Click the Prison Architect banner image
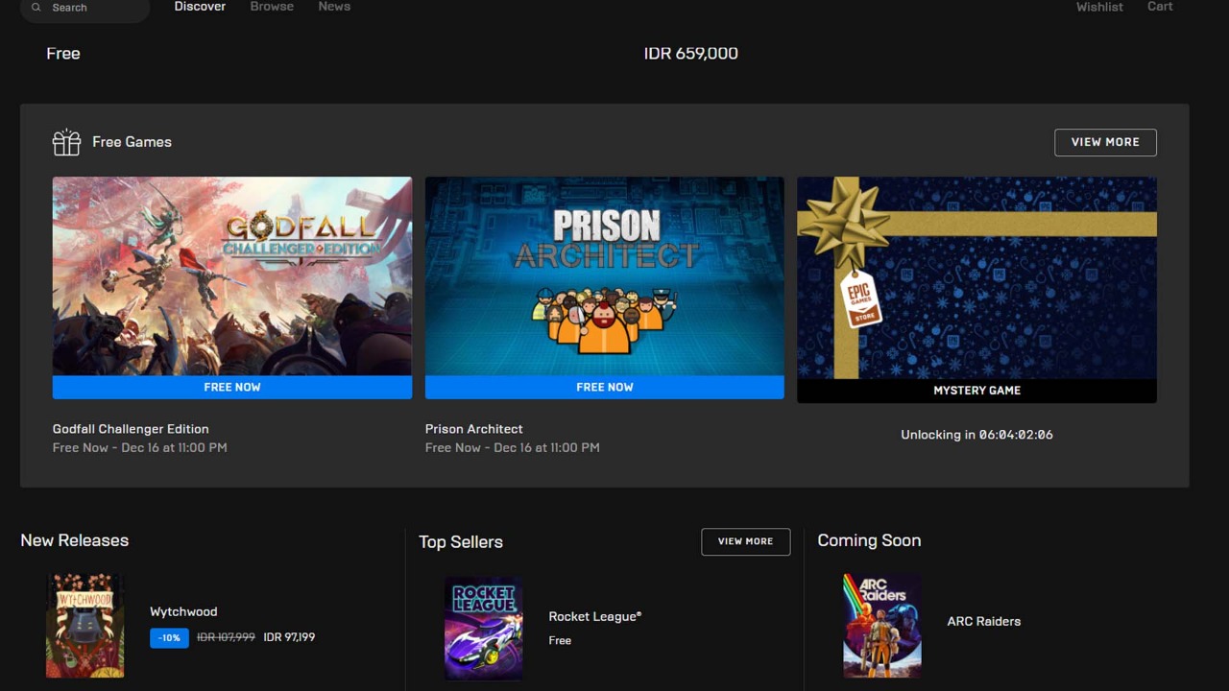The height and width of the screenshot is (691, 1229). 605,275
